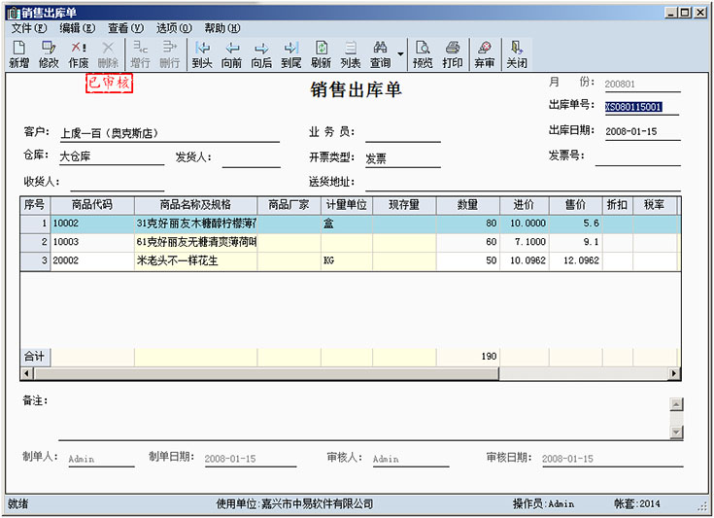This screenshot has height=518, width=714.
Task: Click the 发货人 input field
Action: pos(251,158)
